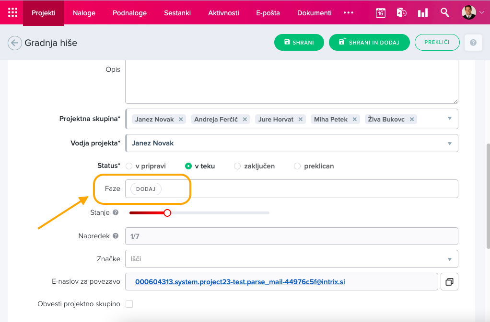The height and width of the screenshot is (322, 490).
Task: Enable 'Obvesti projektno skupino' checkbox
Action: (x=129, y=304)
